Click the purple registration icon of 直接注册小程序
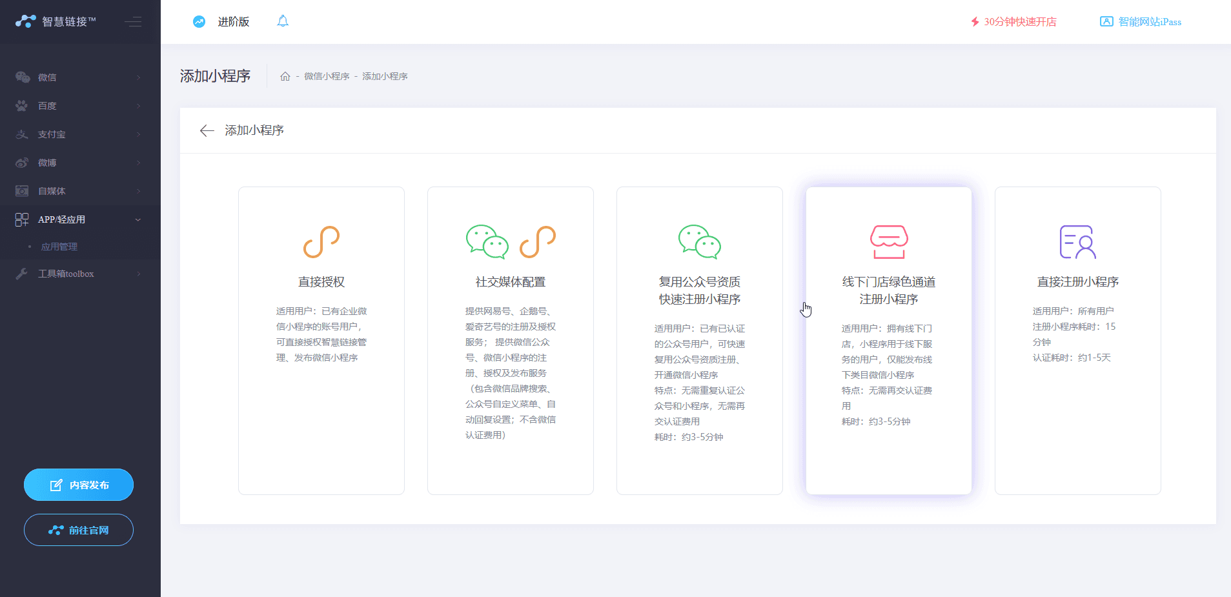This screenshot has height=597, width=1231. [x=1078, y=242]
